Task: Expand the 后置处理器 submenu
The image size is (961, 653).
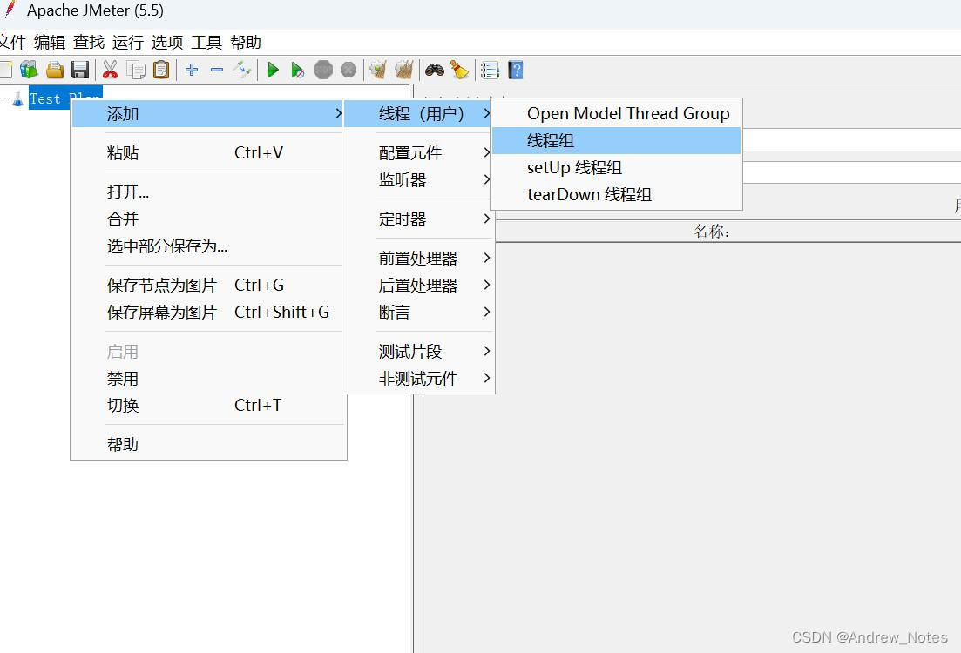Action: click(x=418, y=285)
